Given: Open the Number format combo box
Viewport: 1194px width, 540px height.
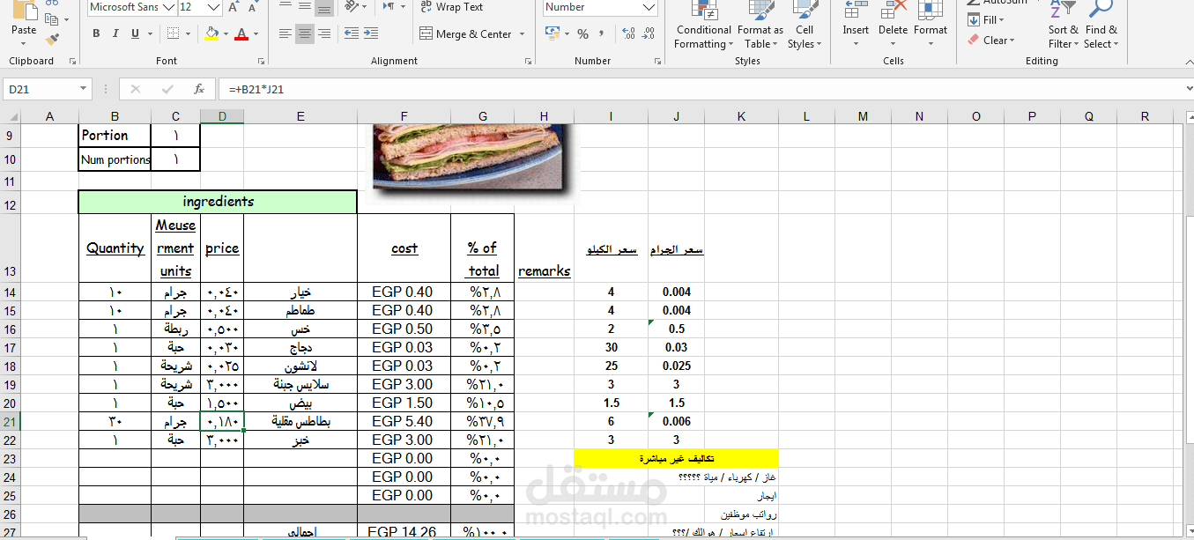Looking at the screenshot, I should [x=600, y=7].
